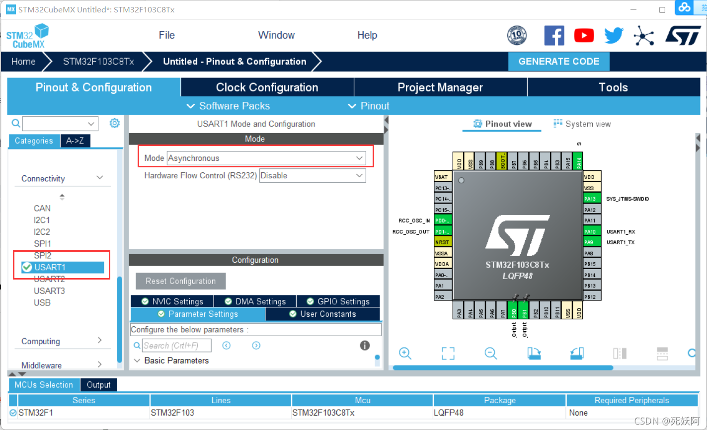Click Reset Configuration button
Screen dimensions: 707x430
(181, 281)
